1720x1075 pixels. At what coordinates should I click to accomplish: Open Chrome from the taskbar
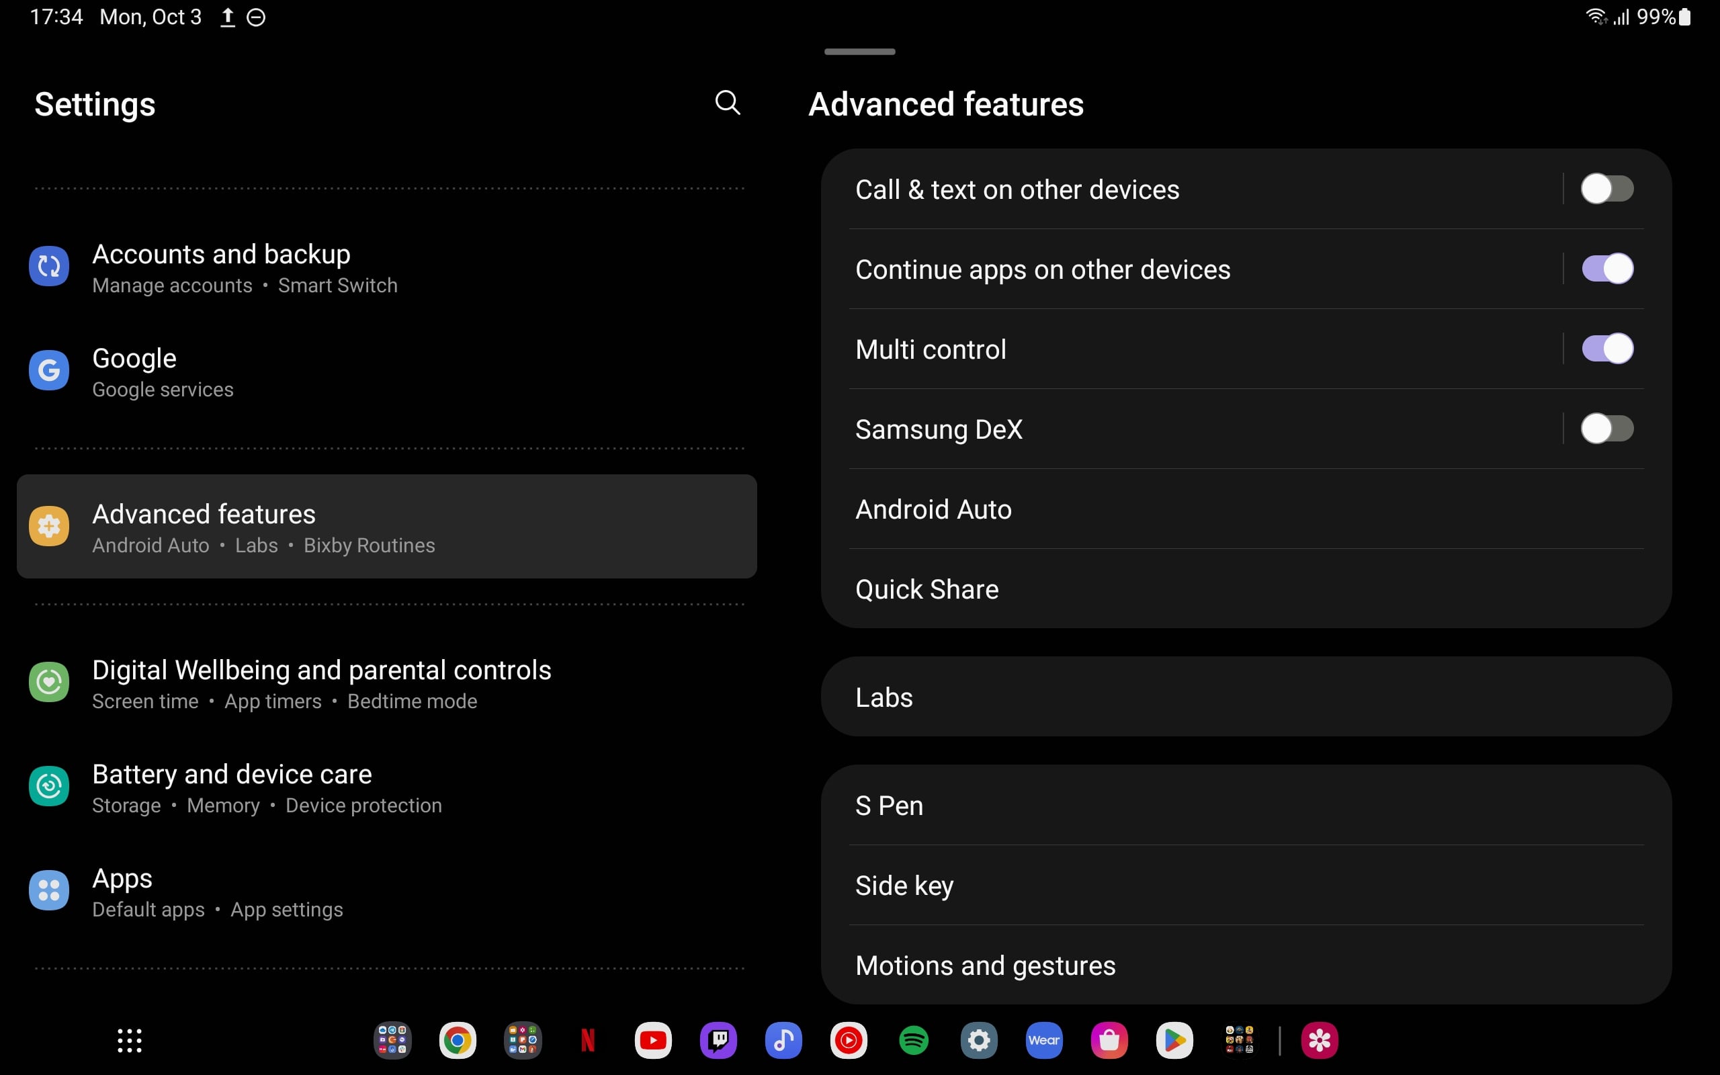[x=457, y=1040]
